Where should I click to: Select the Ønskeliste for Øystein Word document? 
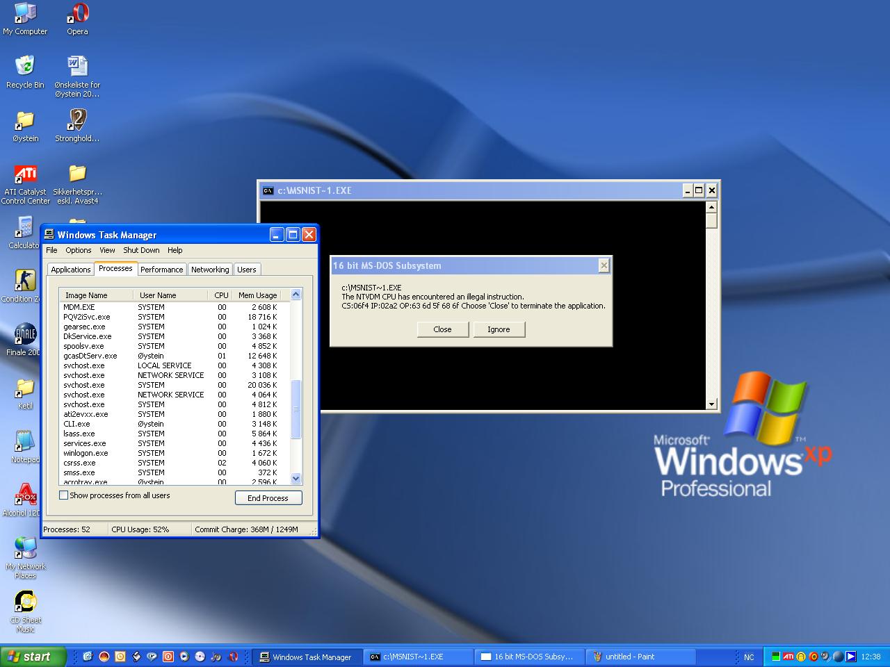[77, 76]
